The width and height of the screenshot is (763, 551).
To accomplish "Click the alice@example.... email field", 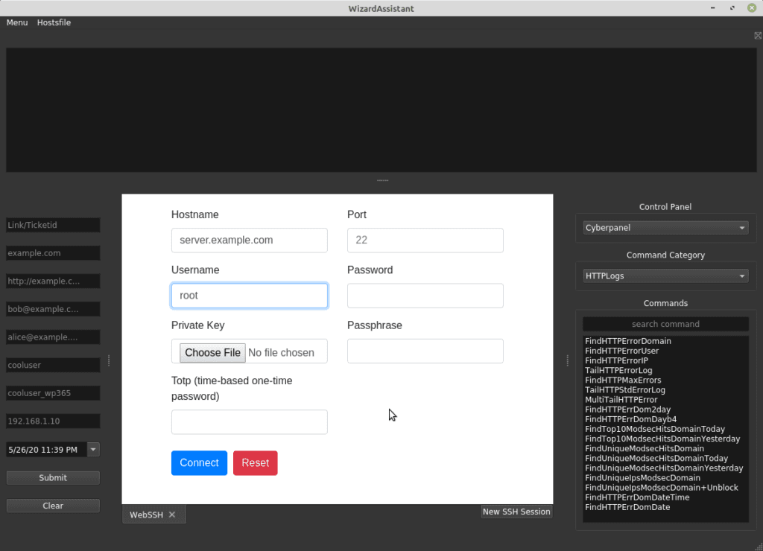I will coord(53,337).
